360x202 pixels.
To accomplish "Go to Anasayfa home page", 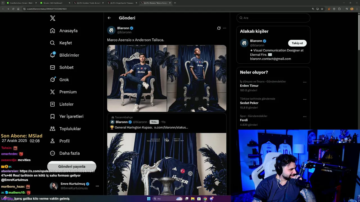I will click(x=64, y=31).
